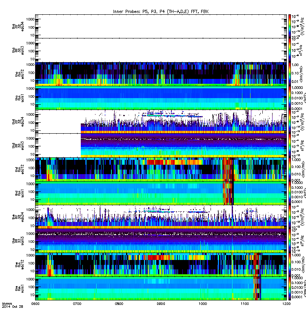The image size is (306, 327).
Task: Click the 1000 y-tick of tha fbk scm1 panel
Action: 30,88
